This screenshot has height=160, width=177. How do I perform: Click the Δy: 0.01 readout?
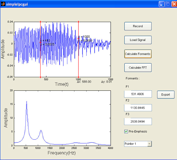106,82
